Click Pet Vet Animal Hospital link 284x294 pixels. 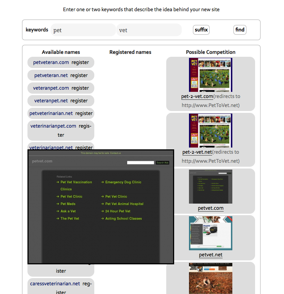pyautogui.click(x=124, y=204)
